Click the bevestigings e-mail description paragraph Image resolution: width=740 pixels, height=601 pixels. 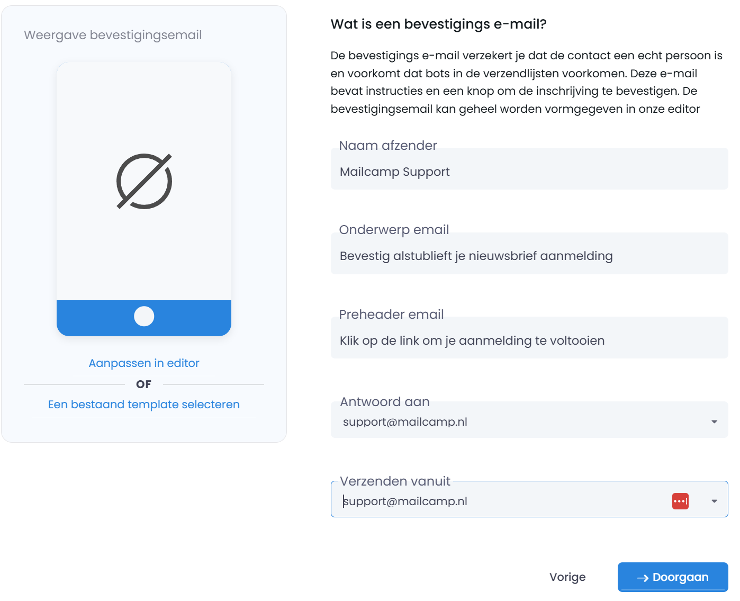pyautogui.click(x=527, y=82)
